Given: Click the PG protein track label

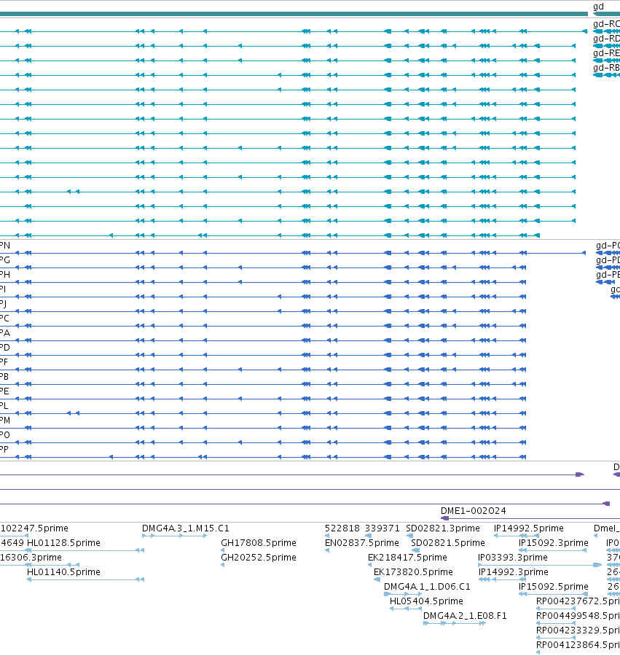Looking at the screenshot, I should pos(5,260).
